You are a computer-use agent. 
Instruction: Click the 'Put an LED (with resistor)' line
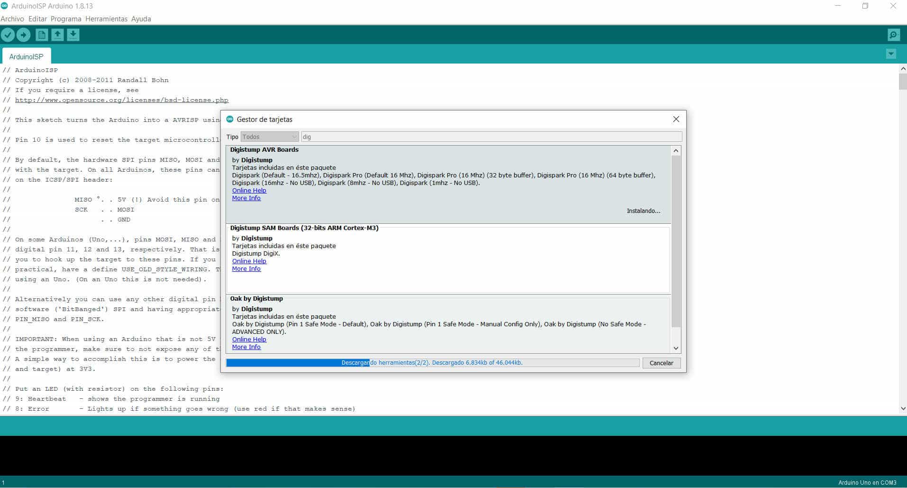[x=113, y=389]
